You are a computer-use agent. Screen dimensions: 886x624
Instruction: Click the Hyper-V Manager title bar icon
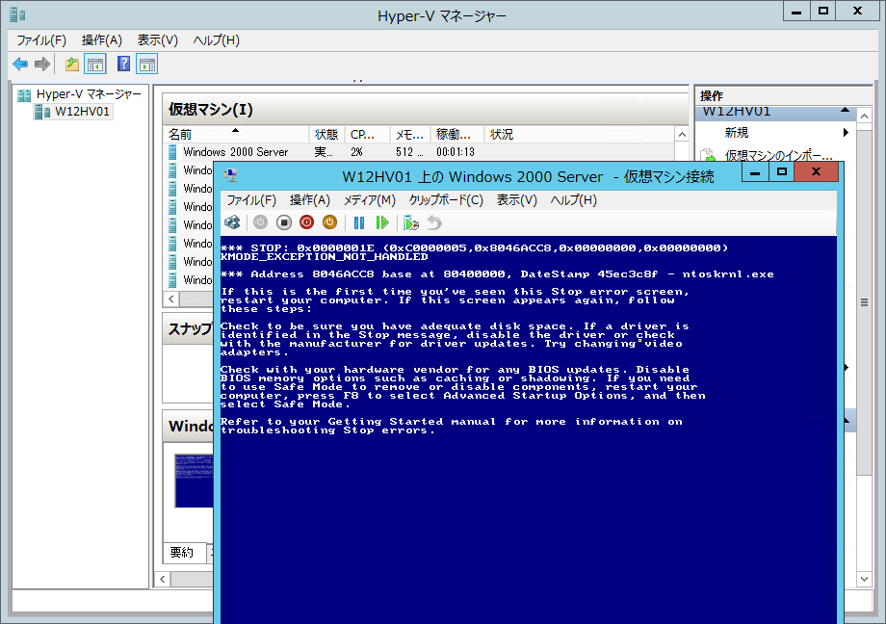tap(17, 14)
